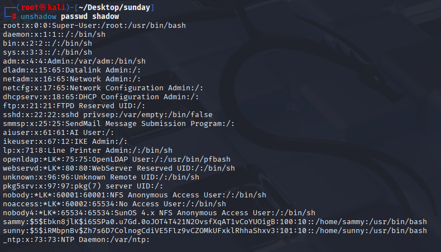Viewport: 441px width, 252px height.
Task: Click the ftp FTPD Reserved UID line
Action: [x=74, y=106]
